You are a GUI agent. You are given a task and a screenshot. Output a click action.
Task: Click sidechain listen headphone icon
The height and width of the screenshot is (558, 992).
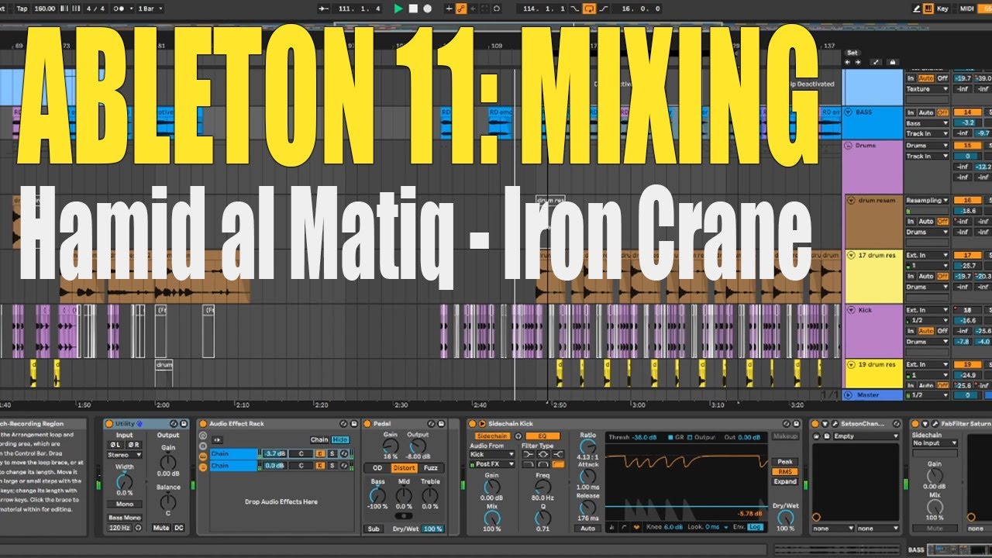coord(518,436)
